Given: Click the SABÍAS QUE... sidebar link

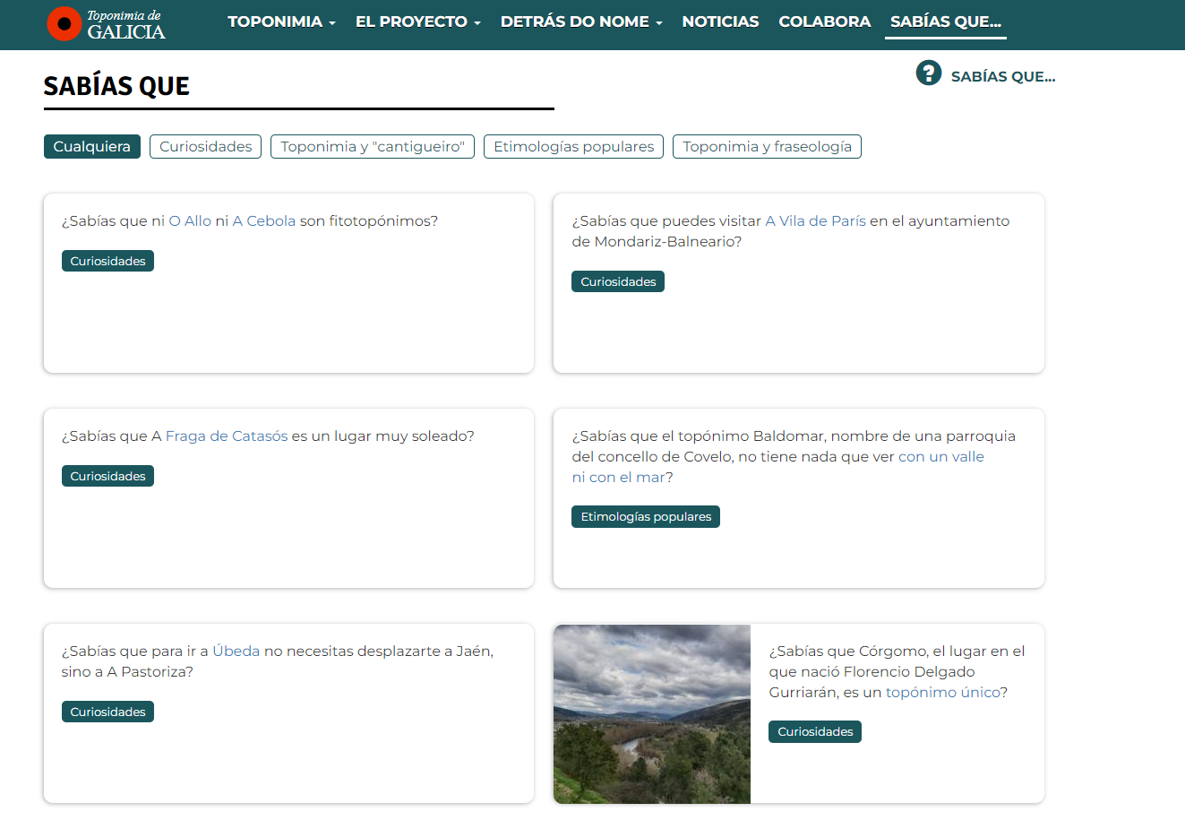Looking at the screenshot, I should point(1003,77).
